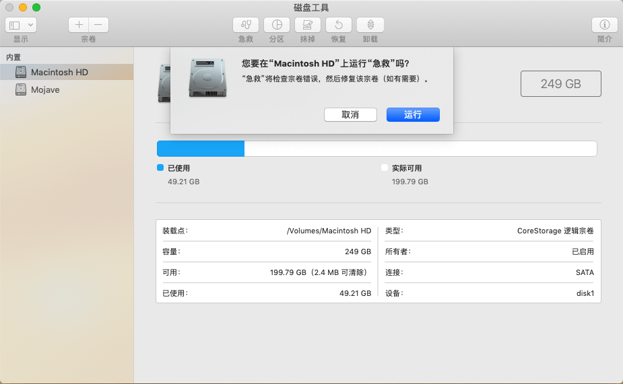The image size is (623, 384).
Task: Click the 已使用: 49.21 GB table value
Action: pyautogui.click(x=355, y=293)
